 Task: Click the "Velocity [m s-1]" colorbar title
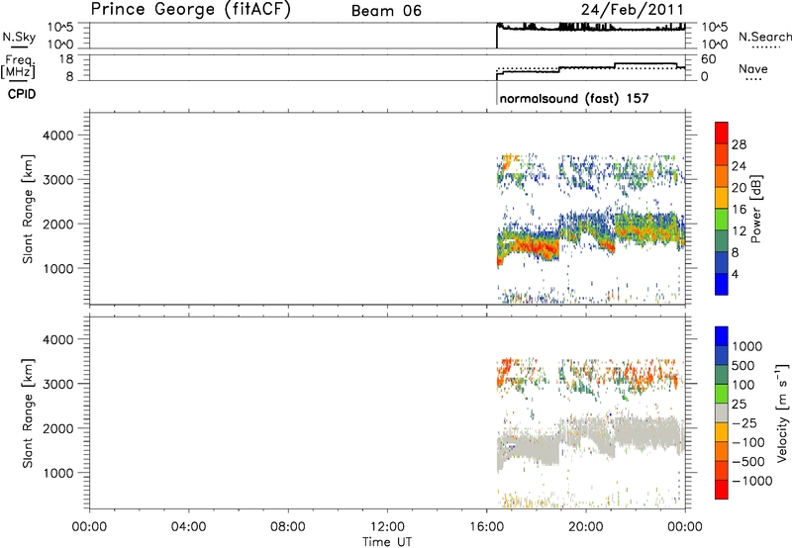tap(781, 412)
